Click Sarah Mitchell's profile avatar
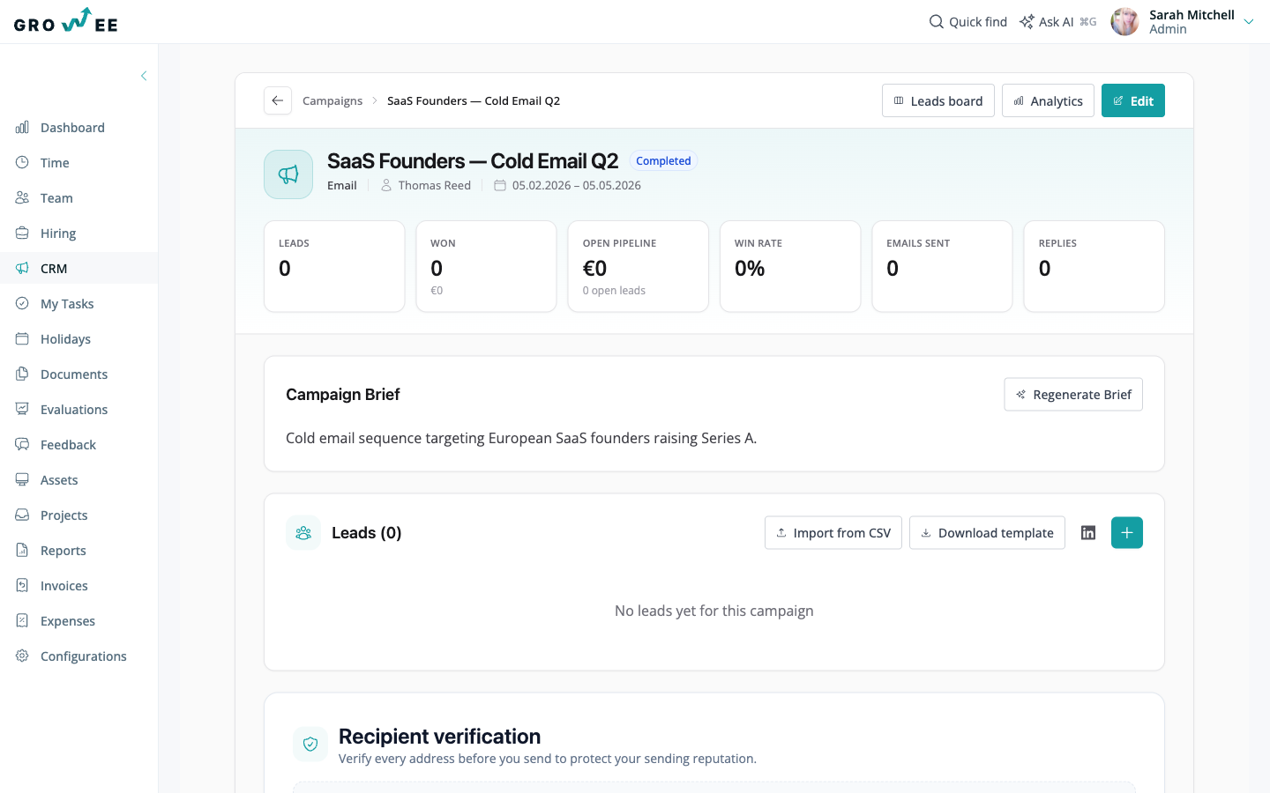The width and height of the screenshot is (1270, 793). click(x=1124, y=22)
